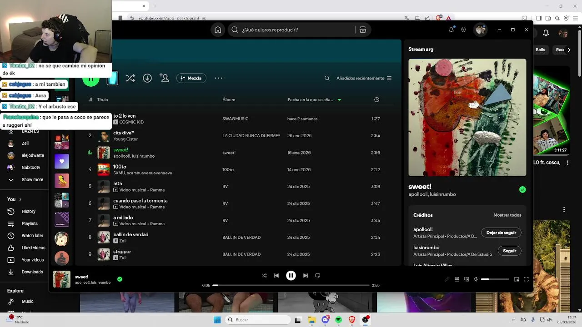Open Brave wallet icon in toolbar

point(548,18)
